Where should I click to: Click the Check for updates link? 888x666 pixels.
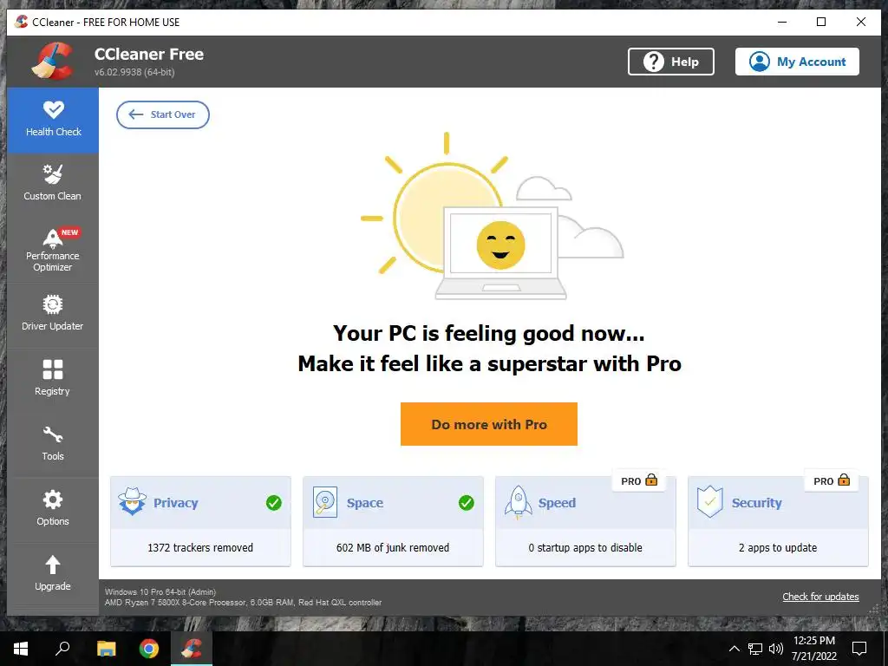820,597
